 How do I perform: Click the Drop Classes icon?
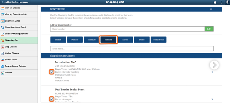(2, 47)
